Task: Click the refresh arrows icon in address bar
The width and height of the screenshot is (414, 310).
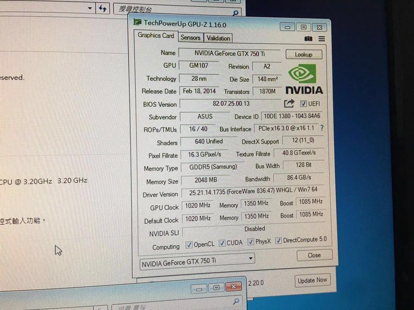Action: 102,8
